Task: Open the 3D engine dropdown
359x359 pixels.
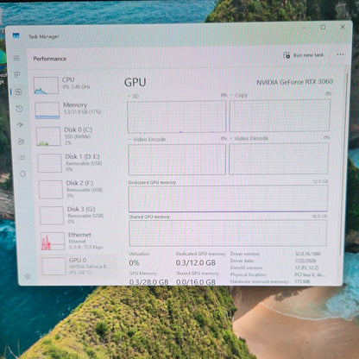Action: click(x=134, y=96)
